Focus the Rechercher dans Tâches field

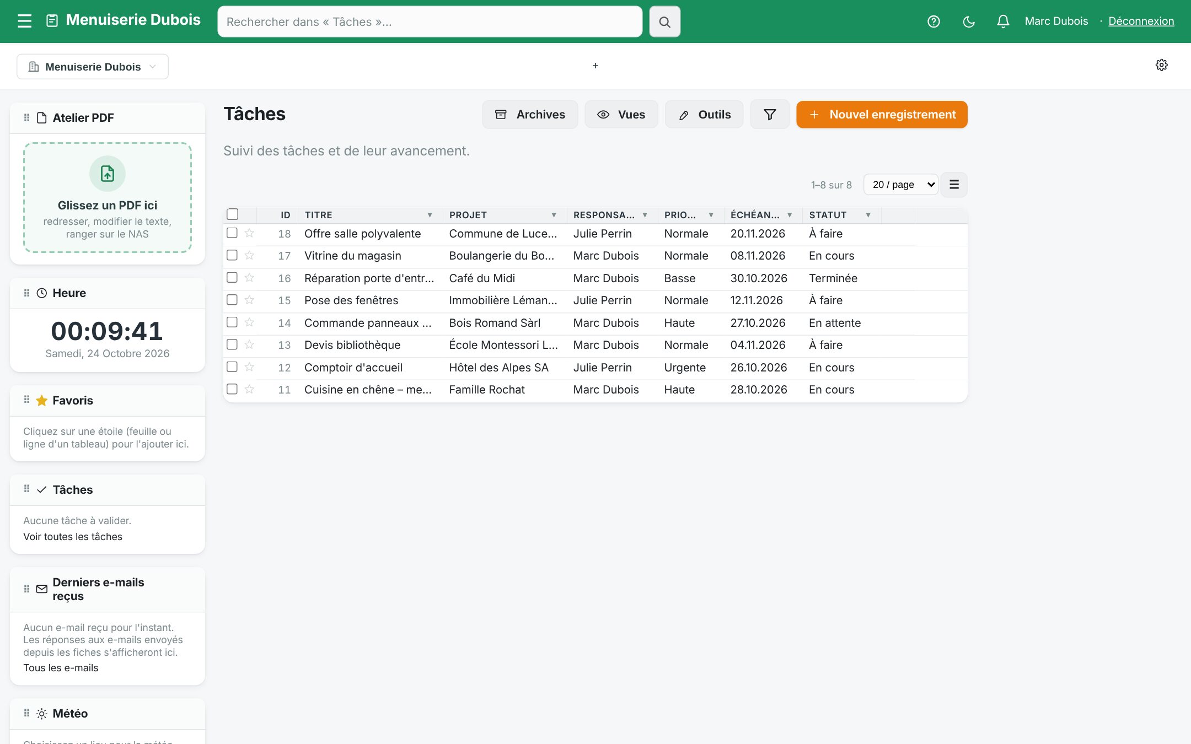coord(430,21)
